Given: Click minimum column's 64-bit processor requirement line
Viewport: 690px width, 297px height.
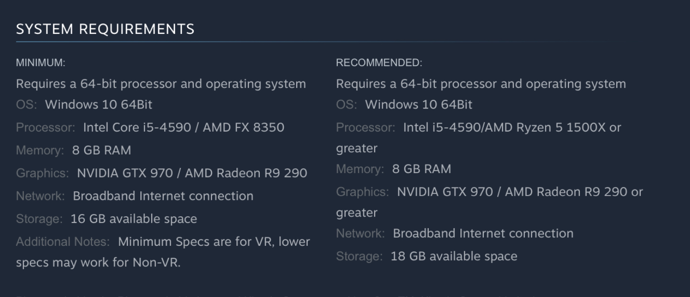Looking at the screenshot, I should tap(161, 84).
